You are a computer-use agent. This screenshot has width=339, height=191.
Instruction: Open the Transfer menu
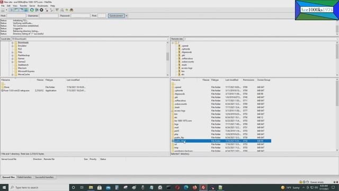tap(23, 6)
